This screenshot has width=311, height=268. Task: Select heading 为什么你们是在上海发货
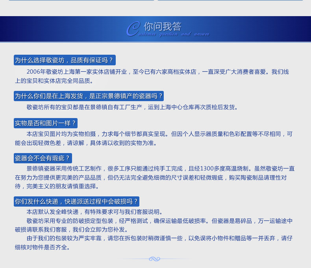click(x=89, y=96)
